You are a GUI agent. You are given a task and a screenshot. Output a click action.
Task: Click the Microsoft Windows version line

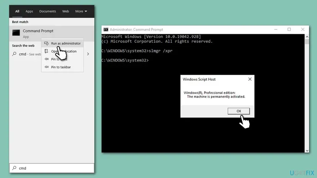click(151, 37)
